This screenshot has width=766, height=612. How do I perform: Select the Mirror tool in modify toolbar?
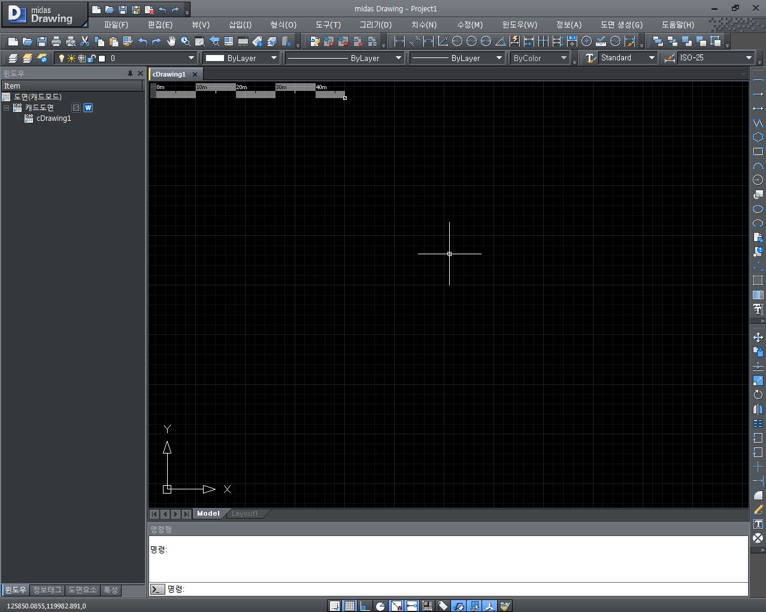tap(758, 409)
